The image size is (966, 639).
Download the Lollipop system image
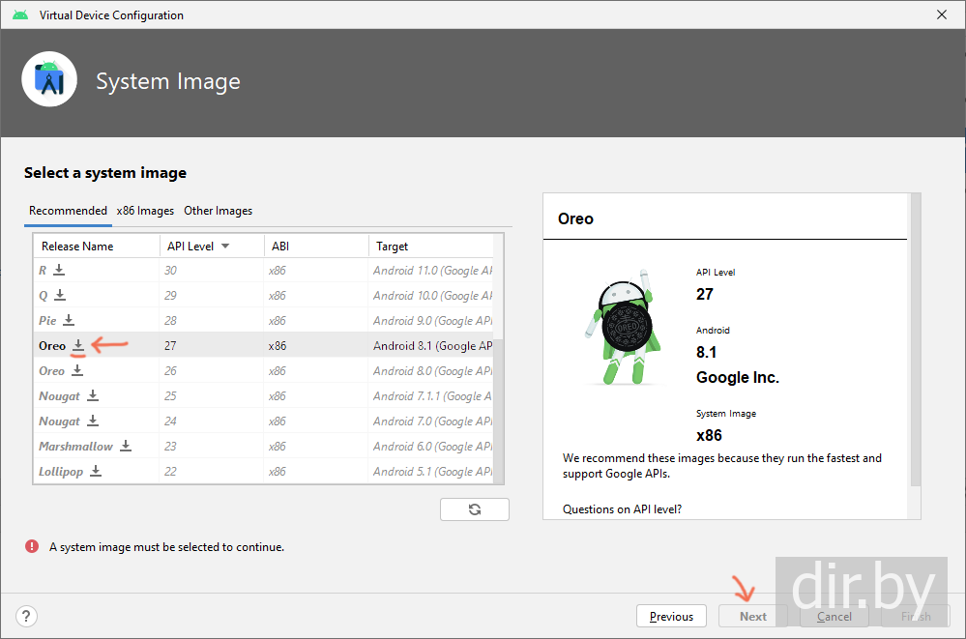coord(96,471)
